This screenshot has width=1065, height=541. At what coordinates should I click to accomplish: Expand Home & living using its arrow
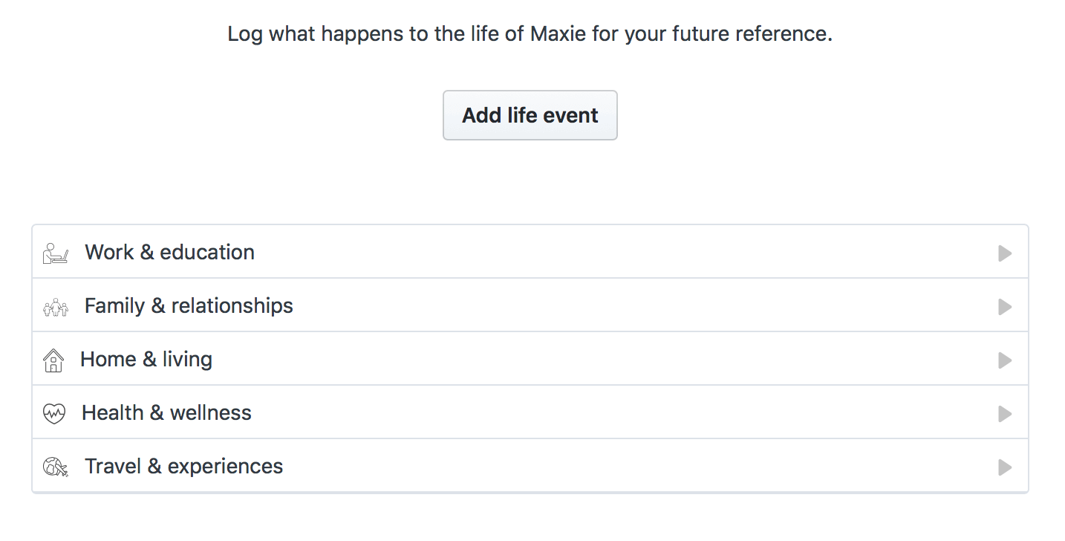[x=1005, y=360]
